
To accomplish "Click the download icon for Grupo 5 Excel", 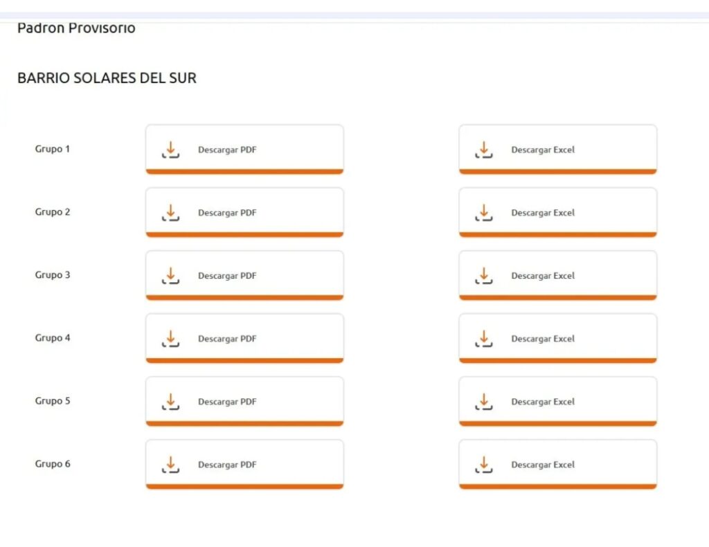I will point(484,402).
